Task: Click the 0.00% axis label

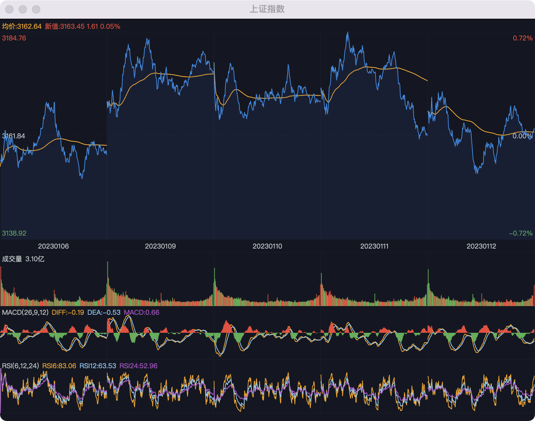Action: (x=523, y=136)
